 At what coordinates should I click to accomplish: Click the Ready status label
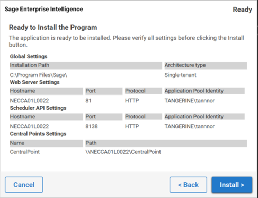242,10
